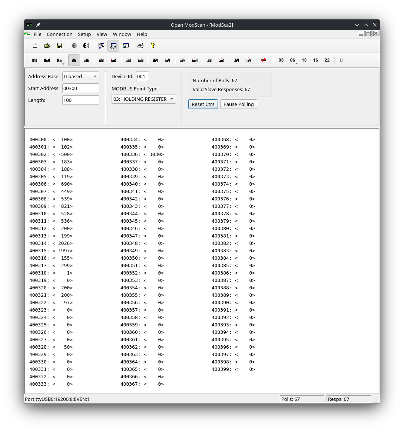Screen dimensions: 404x432
Task: Open the Connection menu
Action: click(x=59, y=34)
